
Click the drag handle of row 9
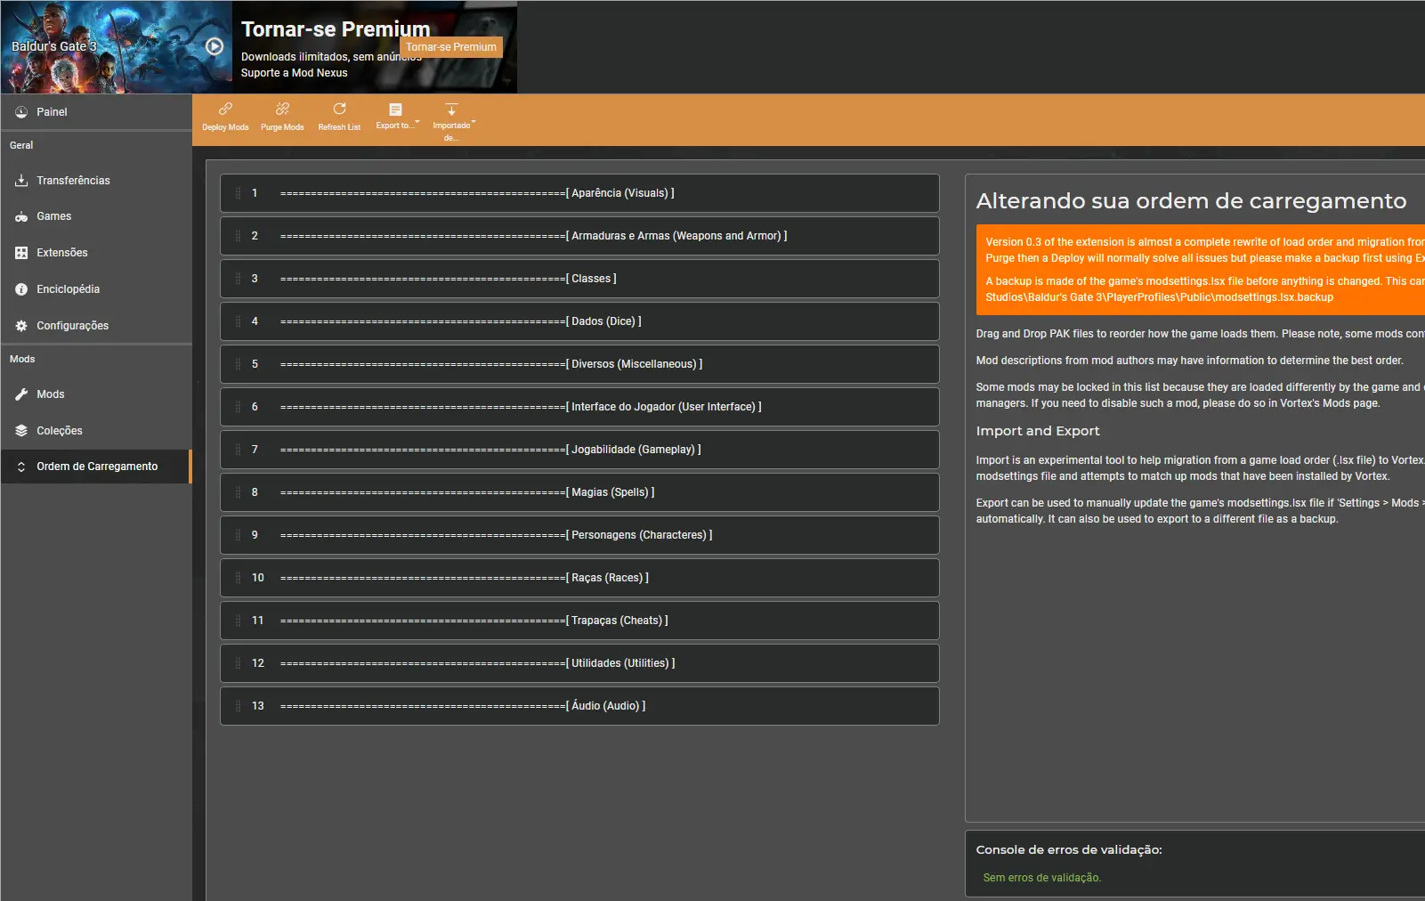pyautogui.click(x=238, y=535)
